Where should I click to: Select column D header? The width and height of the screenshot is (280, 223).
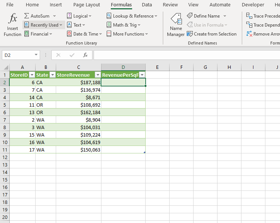[x=123, y=67]
